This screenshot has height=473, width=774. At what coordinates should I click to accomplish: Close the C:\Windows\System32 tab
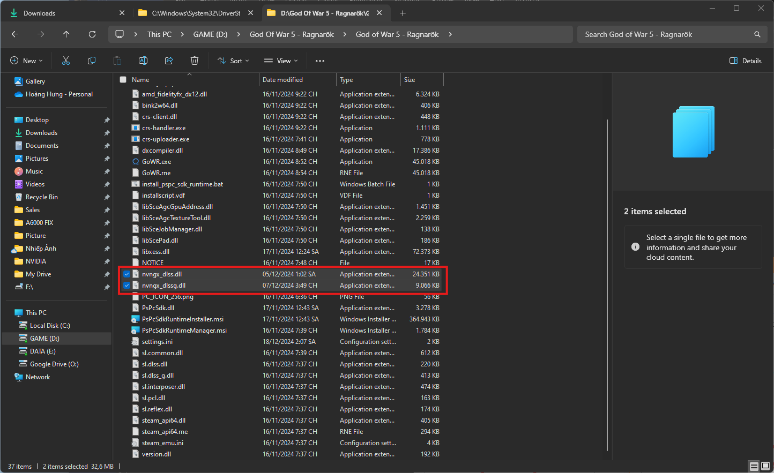250,13
